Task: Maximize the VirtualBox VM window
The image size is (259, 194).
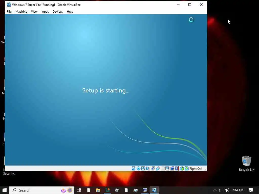Action: [x=190, y=5]
